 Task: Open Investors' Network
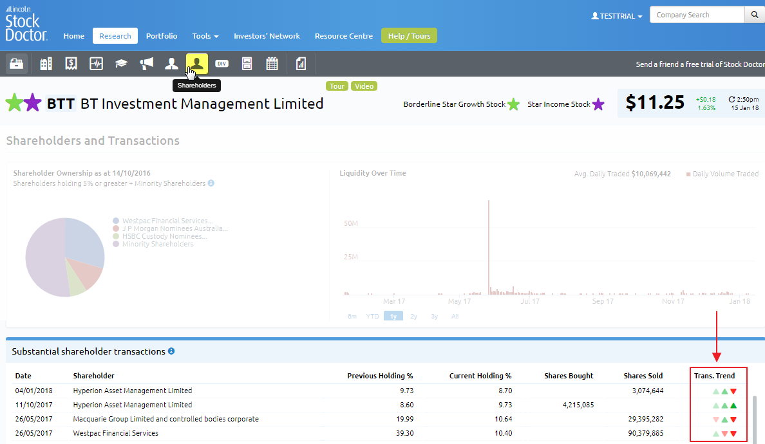tap(267, 36)
